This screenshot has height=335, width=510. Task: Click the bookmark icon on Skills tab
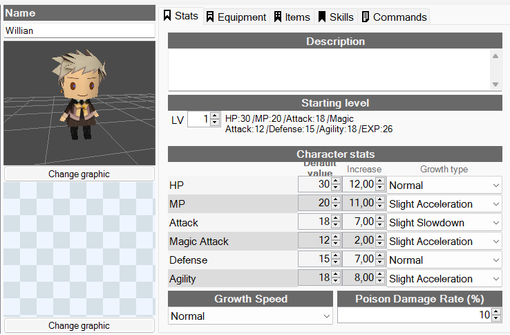click(321, 17)
